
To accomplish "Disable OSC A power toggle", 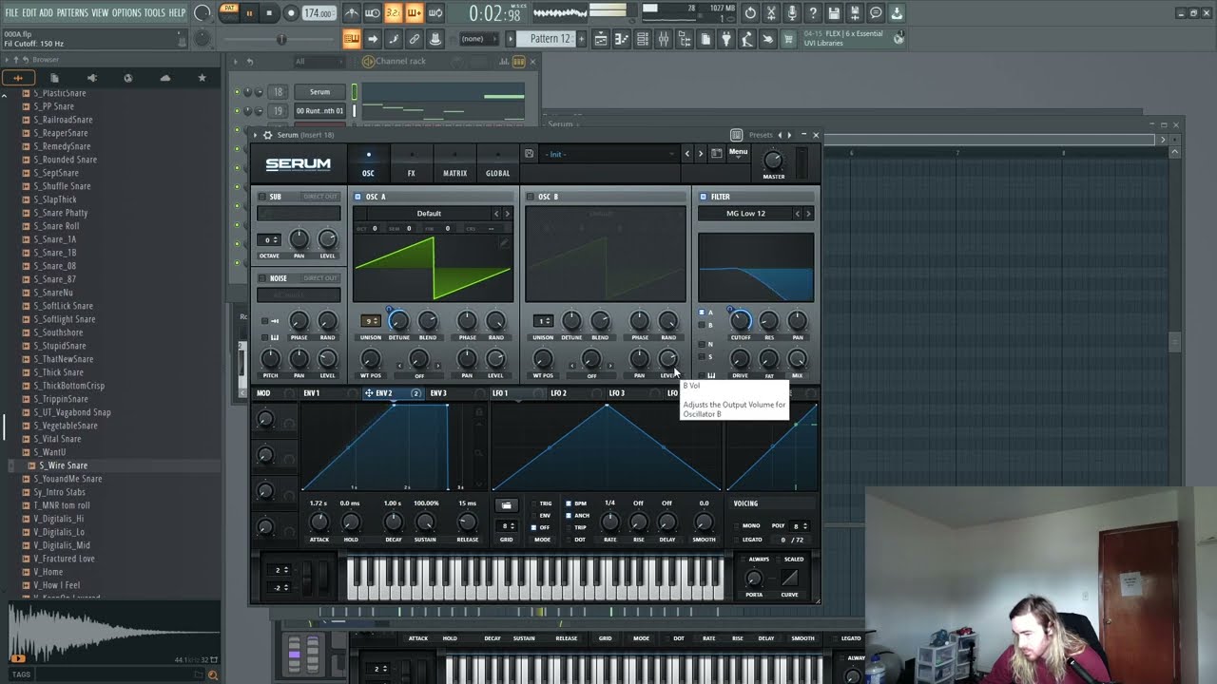I will 357,197.
